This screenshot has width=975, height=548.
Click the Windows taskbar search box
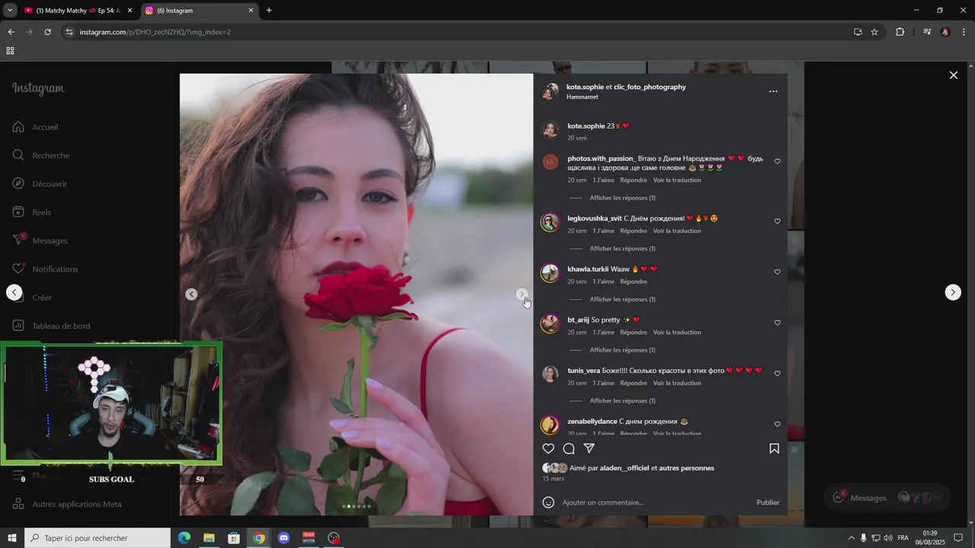(97, 538)
